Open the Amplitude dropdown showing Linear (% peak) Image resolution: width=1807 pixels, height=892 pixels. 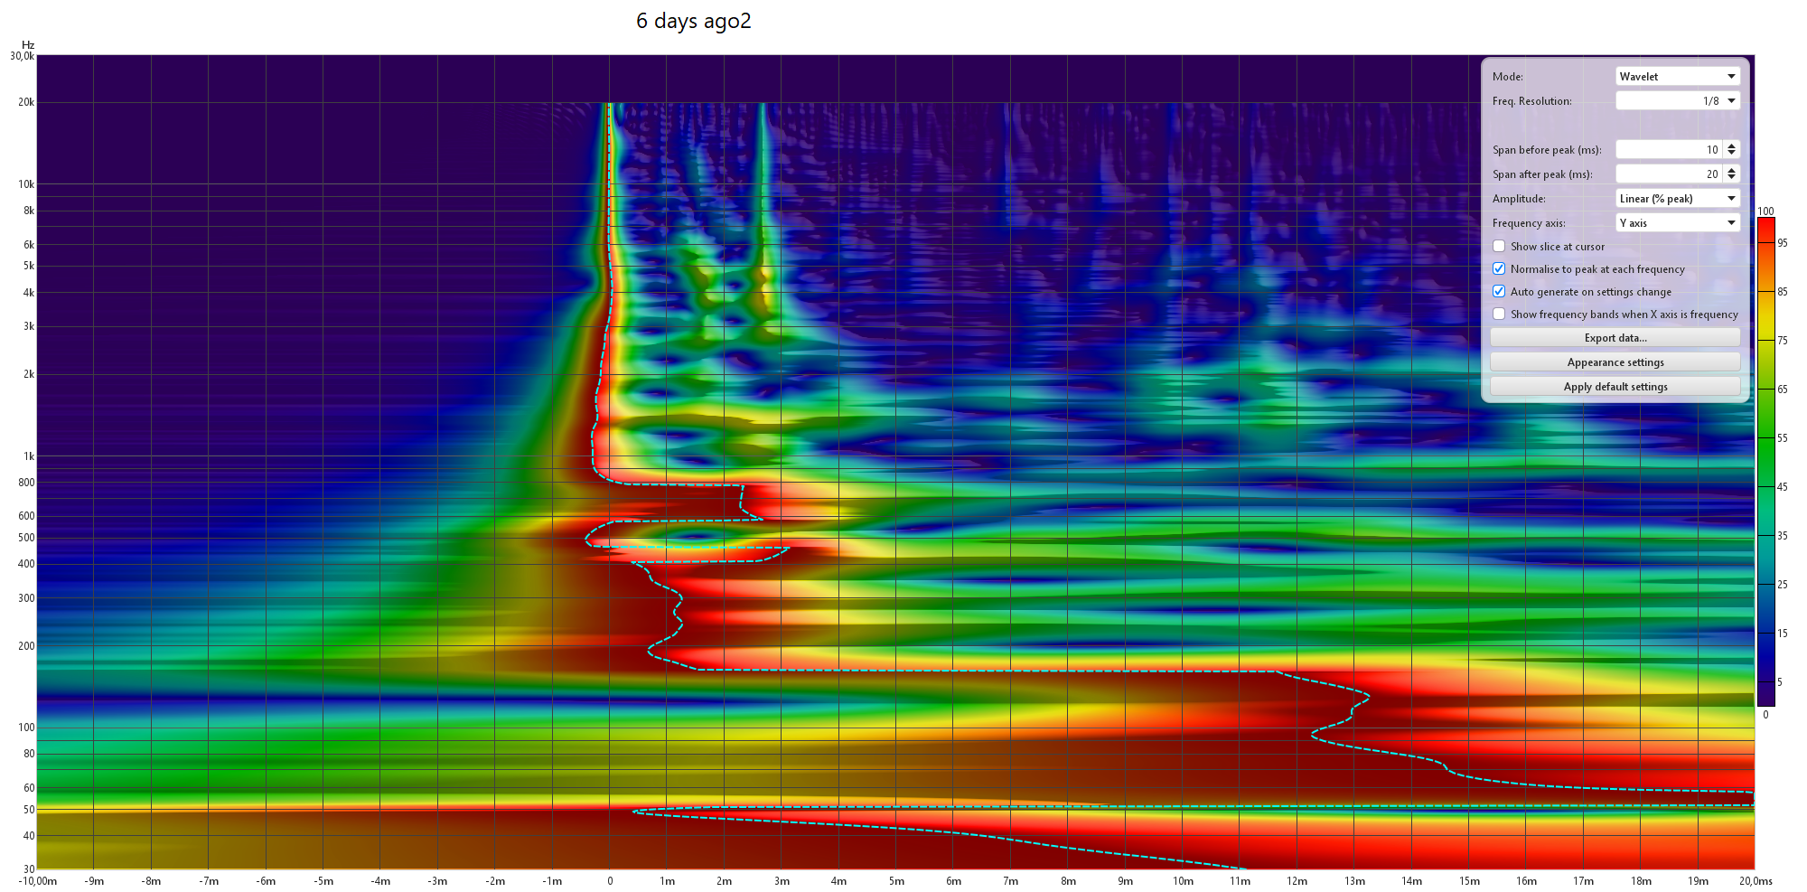click(x=1677, y=199)
